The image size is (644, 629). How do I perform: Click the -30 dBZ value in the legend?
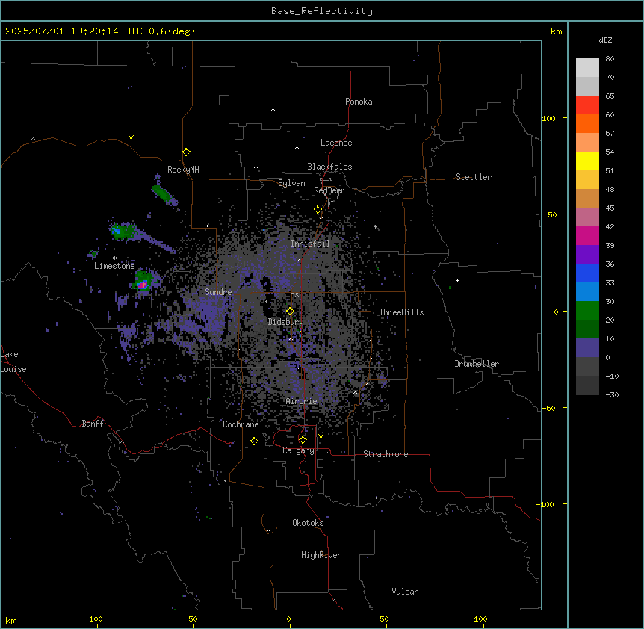click(x=612, y=394)
